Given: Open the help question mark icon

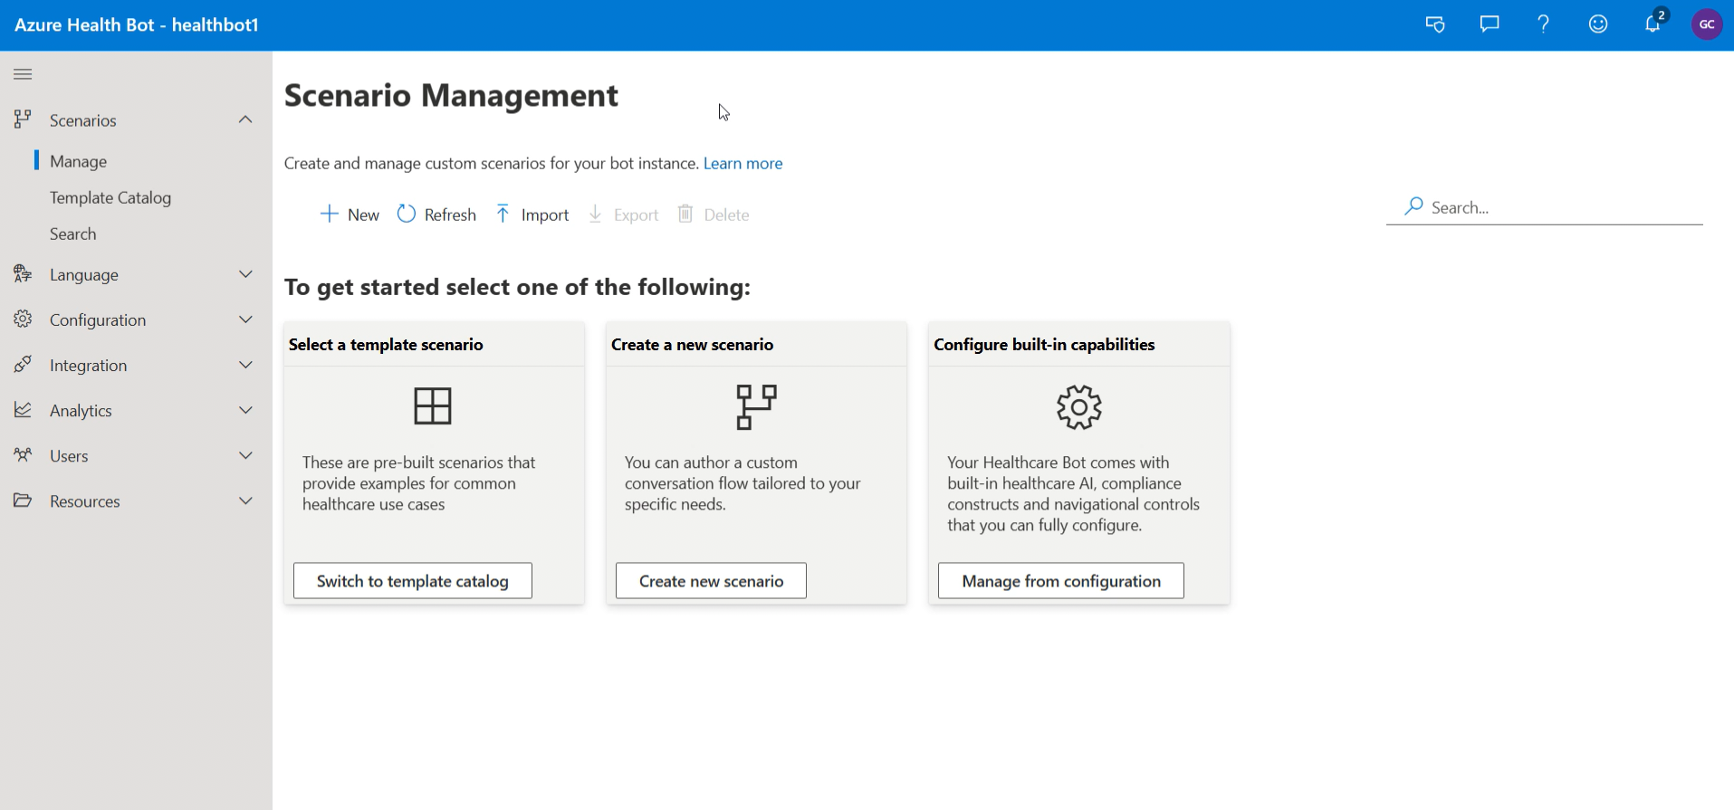Looking at the screenshot, I should [1544, 24].
